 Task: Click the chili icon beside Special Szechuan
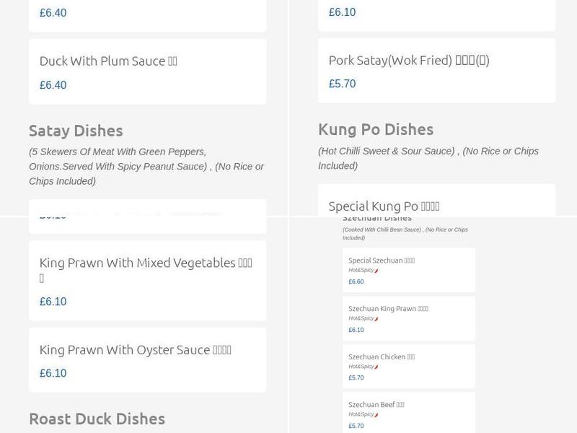coord(376,268)
